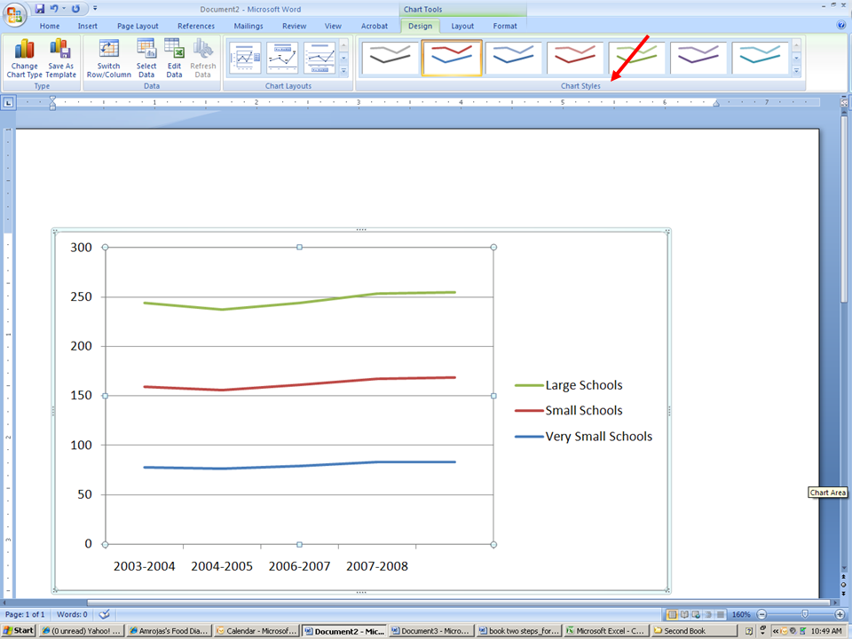Undo the last action
Image resolution: width=852 pixels, height=639 pixels.
point(54,9)
